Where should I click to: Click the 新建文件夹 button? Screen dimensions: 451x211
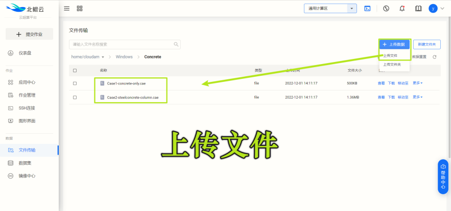tap(427, 44)
